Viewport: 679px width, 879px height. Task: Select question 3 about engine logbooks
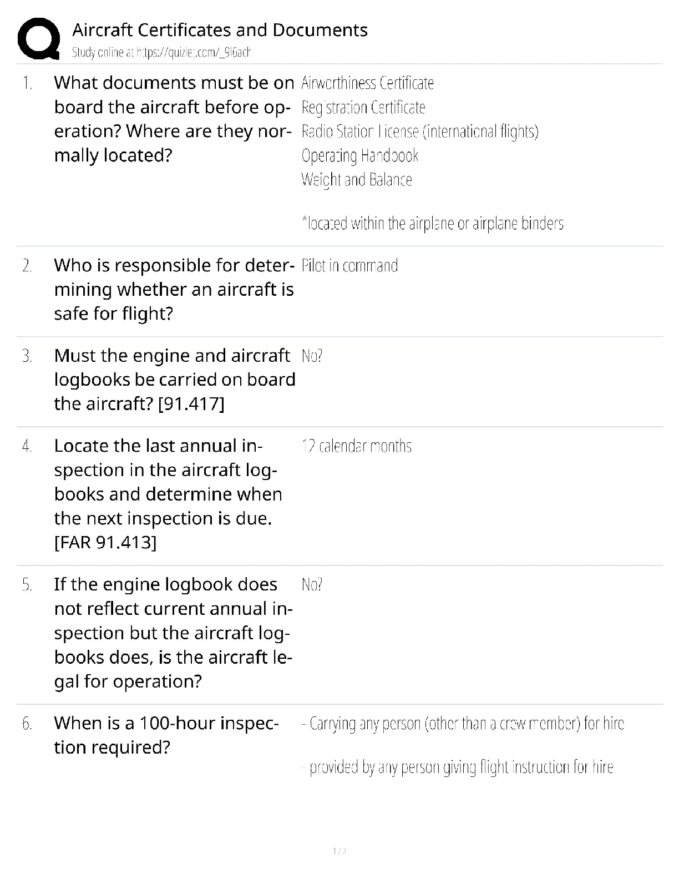click(174, 380)
